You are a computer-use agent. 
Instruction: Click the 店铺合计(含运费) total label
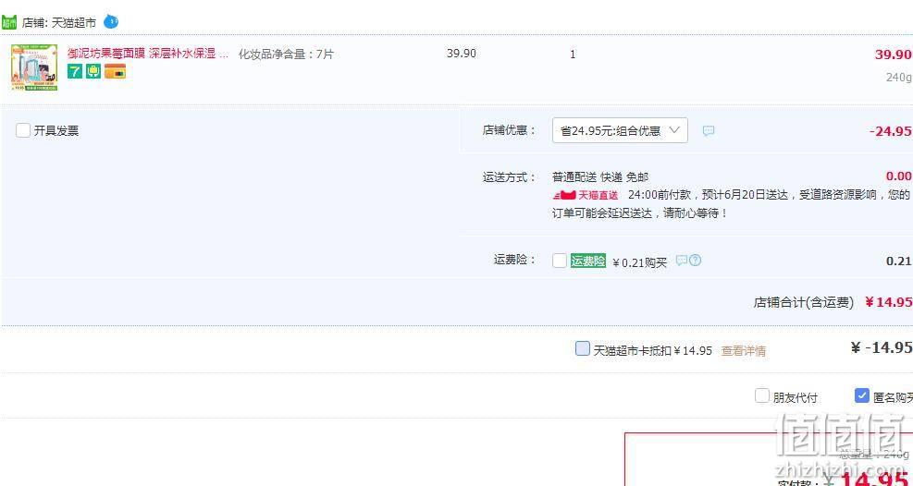click(804, 302)
